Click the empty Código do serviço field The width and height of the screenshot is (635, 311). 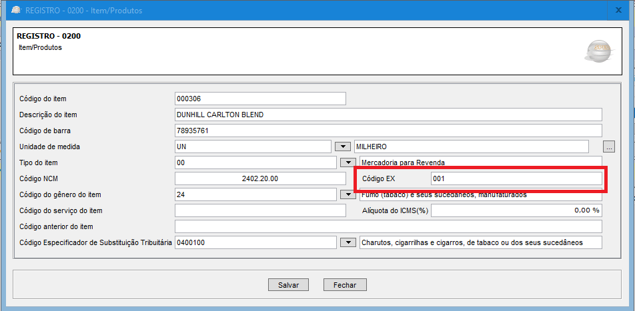point(260,210)
